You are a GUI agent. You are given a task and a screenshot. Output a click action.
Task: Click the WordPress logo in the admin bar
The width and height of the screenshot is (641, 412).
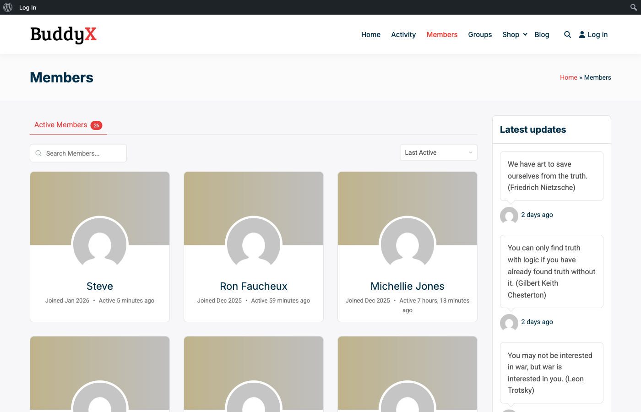[x=7, y=7]
